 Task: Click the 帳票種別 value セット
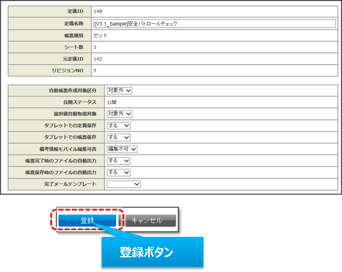[x=101, y=36]
